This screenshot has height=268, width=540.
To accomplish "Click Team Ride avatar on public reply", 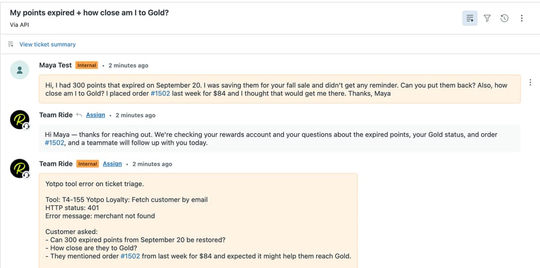I will coord(20,120).
